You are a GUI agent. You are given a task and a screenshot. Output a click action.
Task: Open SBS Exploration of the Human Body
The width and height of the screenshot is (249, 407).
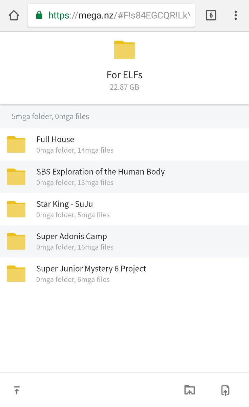124,177
